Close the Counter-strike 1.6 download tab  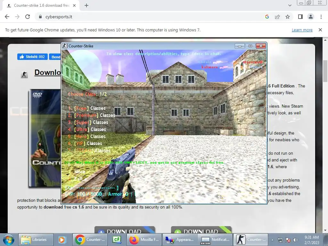[x=74, y=5]
